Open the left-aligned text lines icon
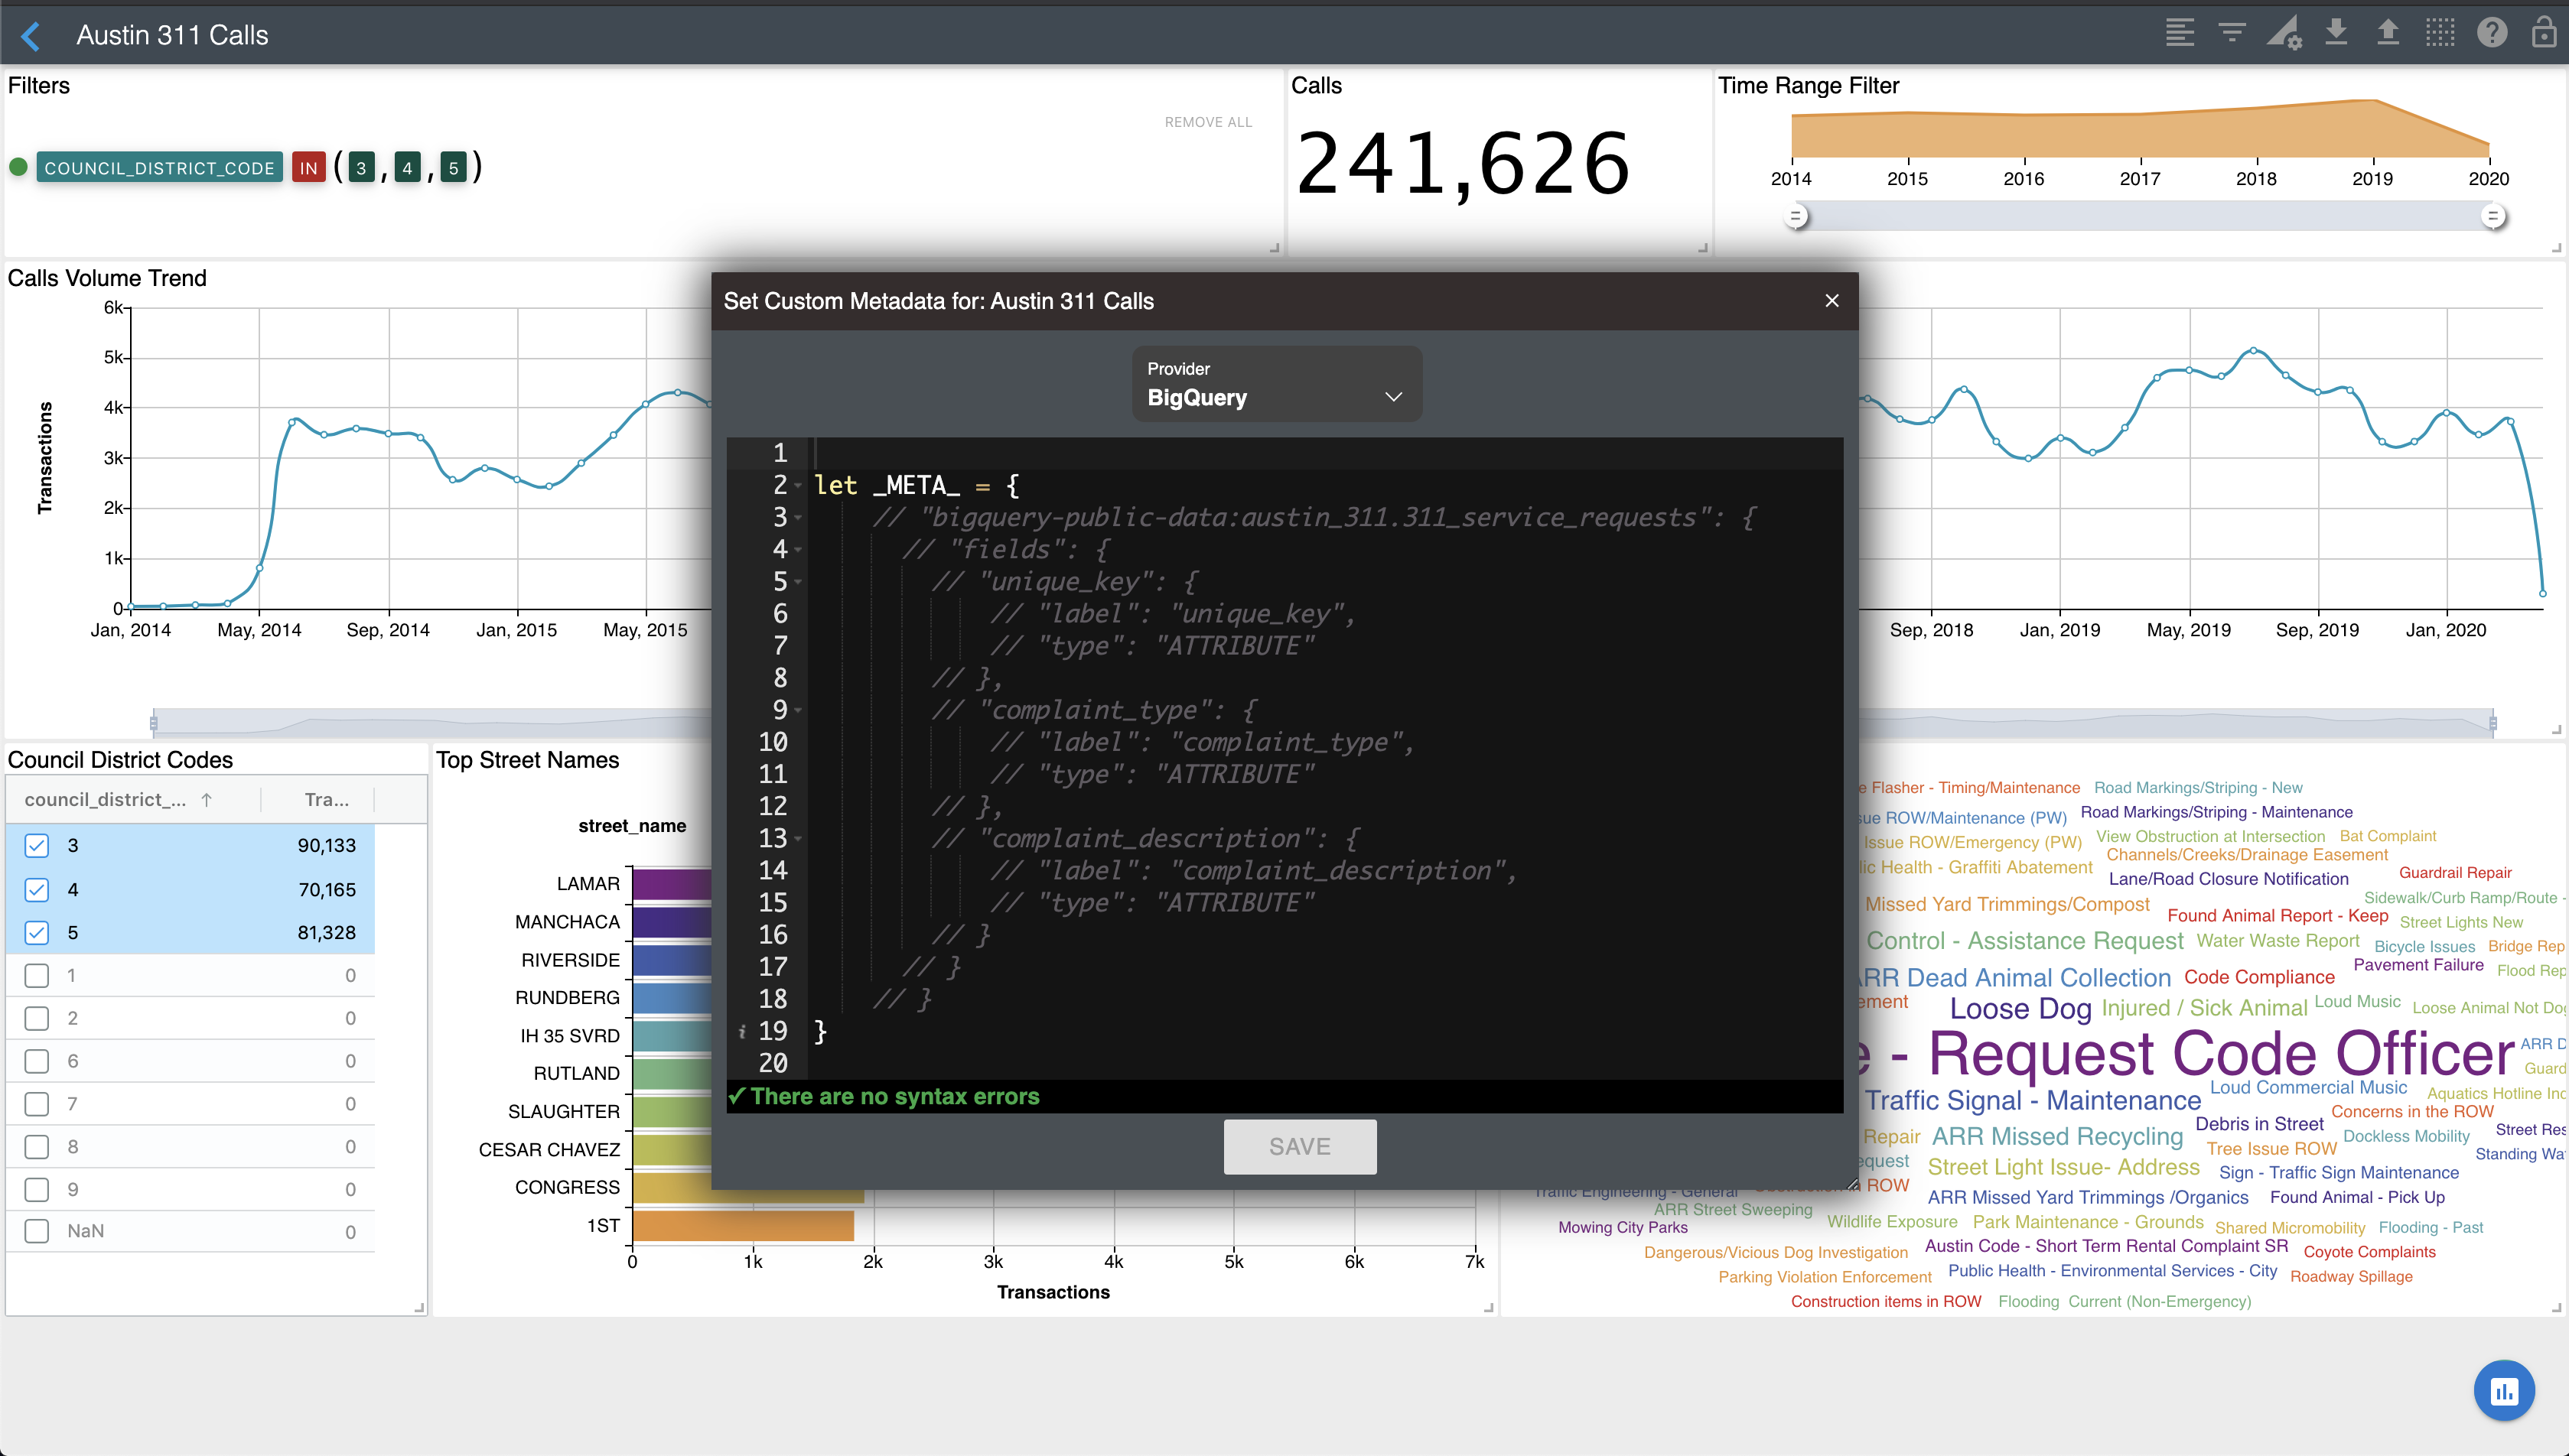The height and width of the screenshot is (1456, 2569). tap(2180, 33)
